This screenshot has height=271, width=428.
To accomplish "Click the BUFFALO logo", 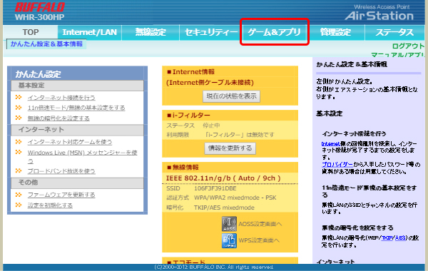I will 40,7.
